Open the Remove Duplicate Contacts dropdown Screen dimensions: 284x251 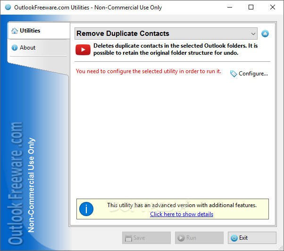coord(166,33)
